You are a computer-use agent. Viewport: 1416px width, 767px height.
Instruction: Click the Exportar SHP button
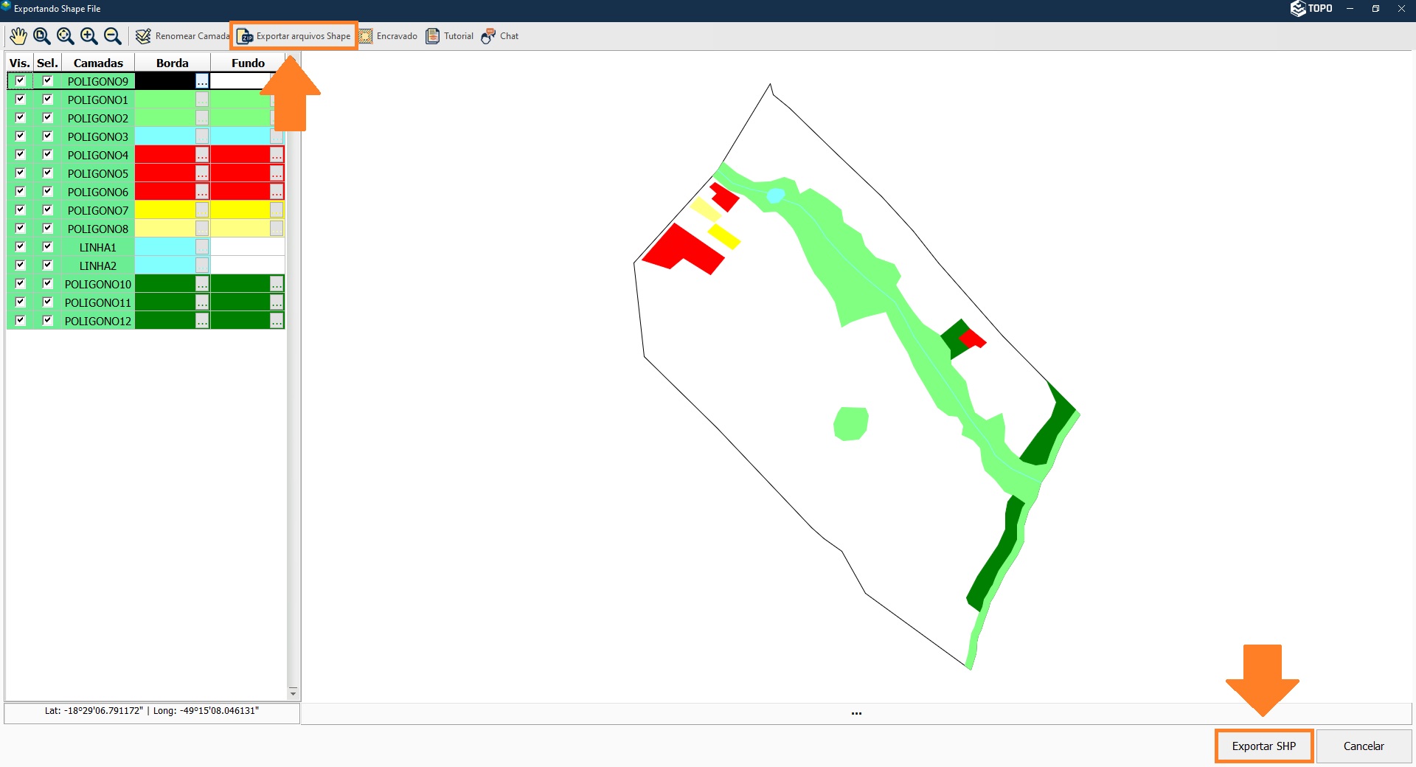[1263, 746]
